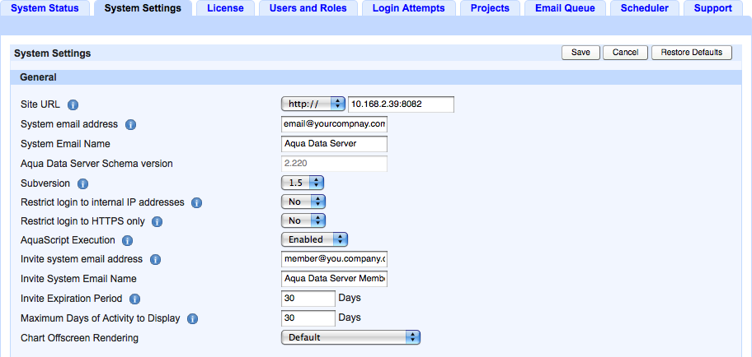
Task: Focus the Invite System Email Name field
Action: 334,279
